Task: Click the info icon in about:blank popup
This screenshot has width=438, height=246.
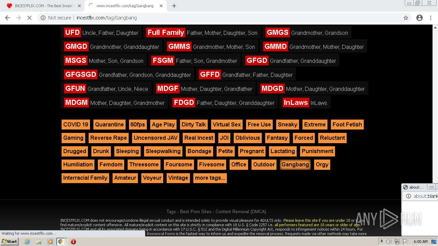Action: tap(408, 196)
